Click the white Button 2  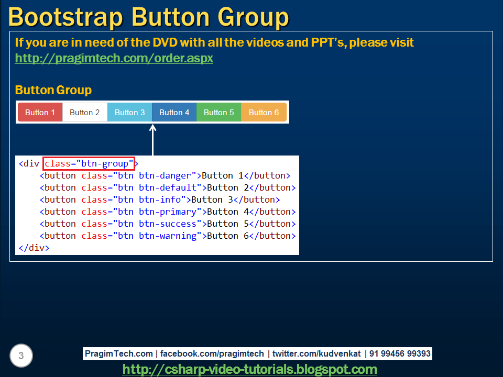(84, 112)
